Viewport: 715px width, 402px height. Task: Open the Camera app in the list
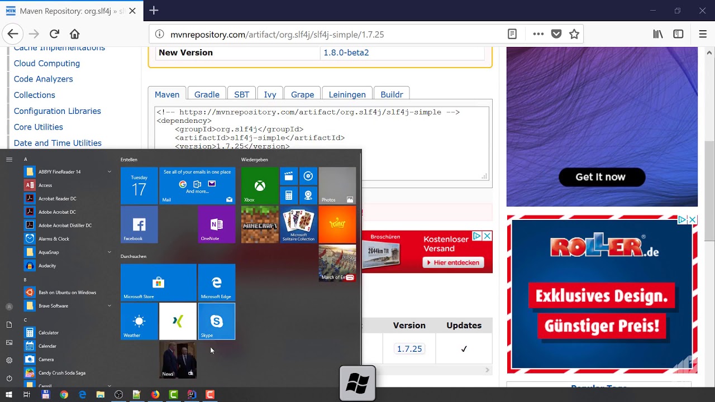pos(68,359)
